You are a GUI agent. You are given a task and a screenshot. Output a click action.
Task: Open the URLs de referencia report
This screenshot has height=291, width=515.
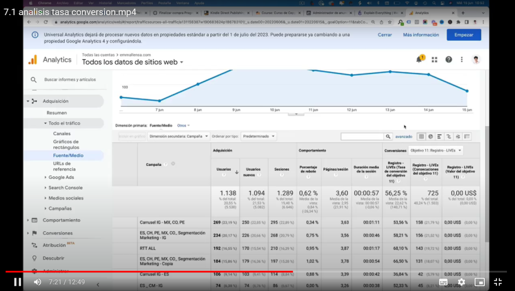click(x=64, y=166)
